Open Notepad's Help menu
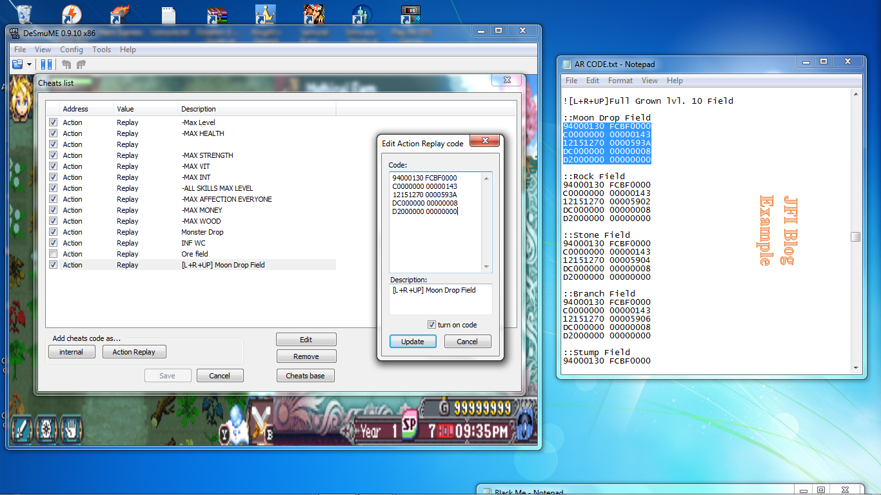 click(675, 81)
